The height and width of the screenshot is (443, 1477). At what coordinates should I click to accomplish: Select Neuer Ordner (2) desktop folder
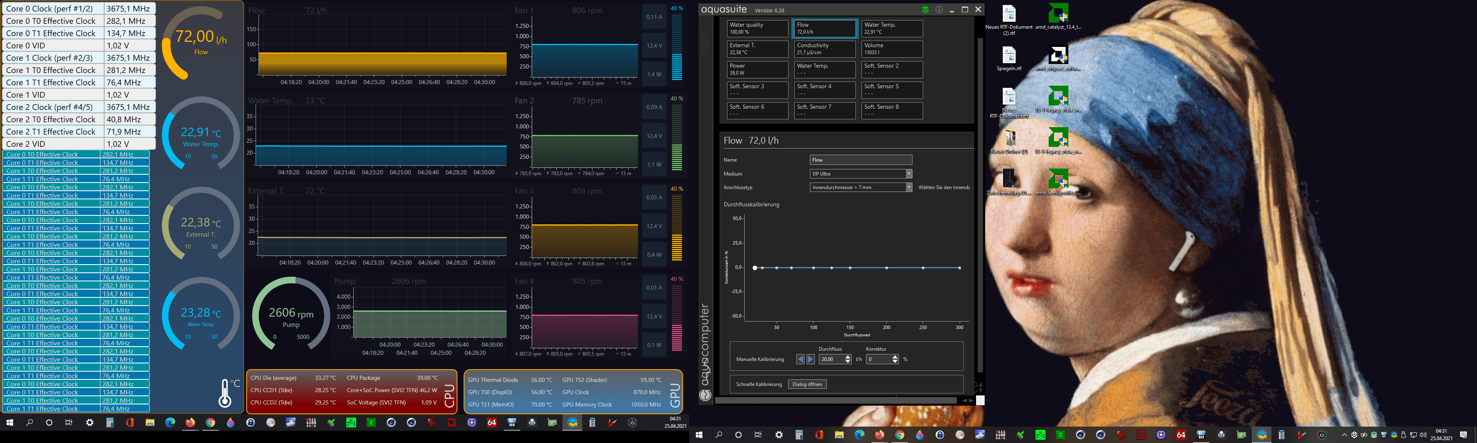point(1009,142)
